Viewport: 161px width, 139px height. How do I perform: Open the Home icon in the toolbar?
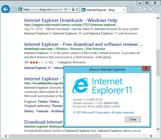click(145, 9)
